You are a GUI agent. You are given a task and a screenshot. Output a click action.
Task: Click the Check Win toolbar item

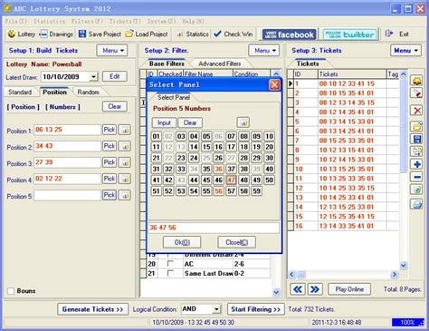pos(234,34)
